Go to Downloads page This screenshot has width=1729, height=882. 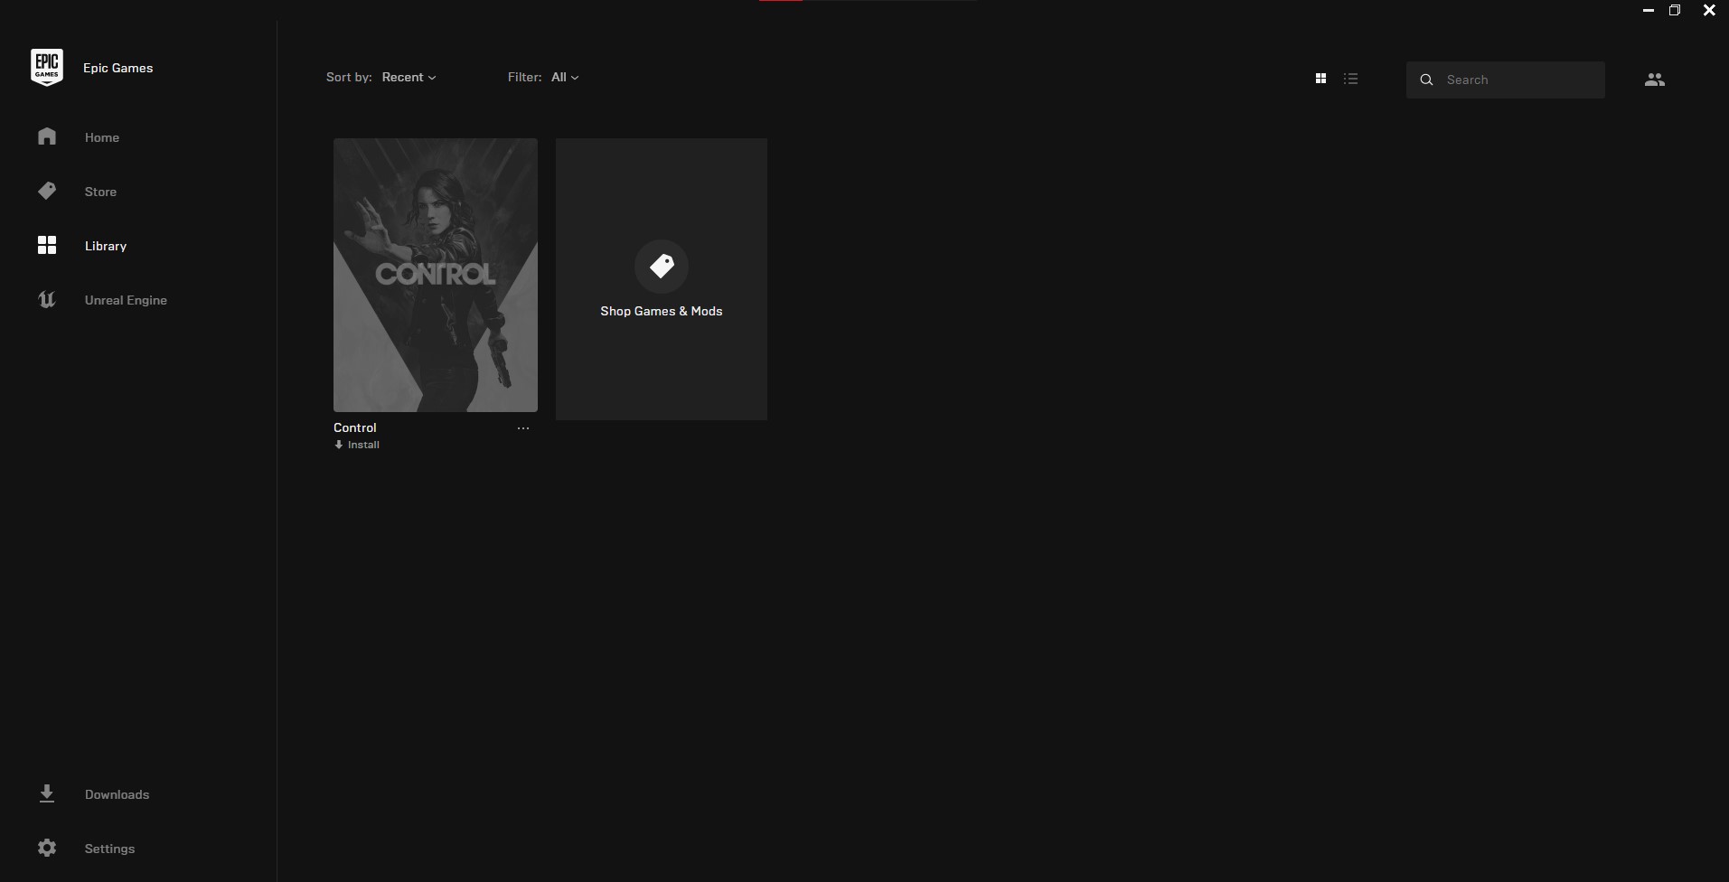coord(117,794)
